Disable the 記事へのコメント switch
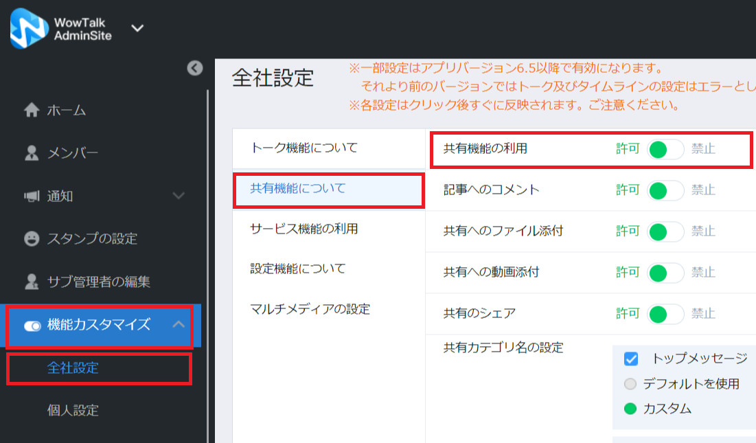 (665, 190)
